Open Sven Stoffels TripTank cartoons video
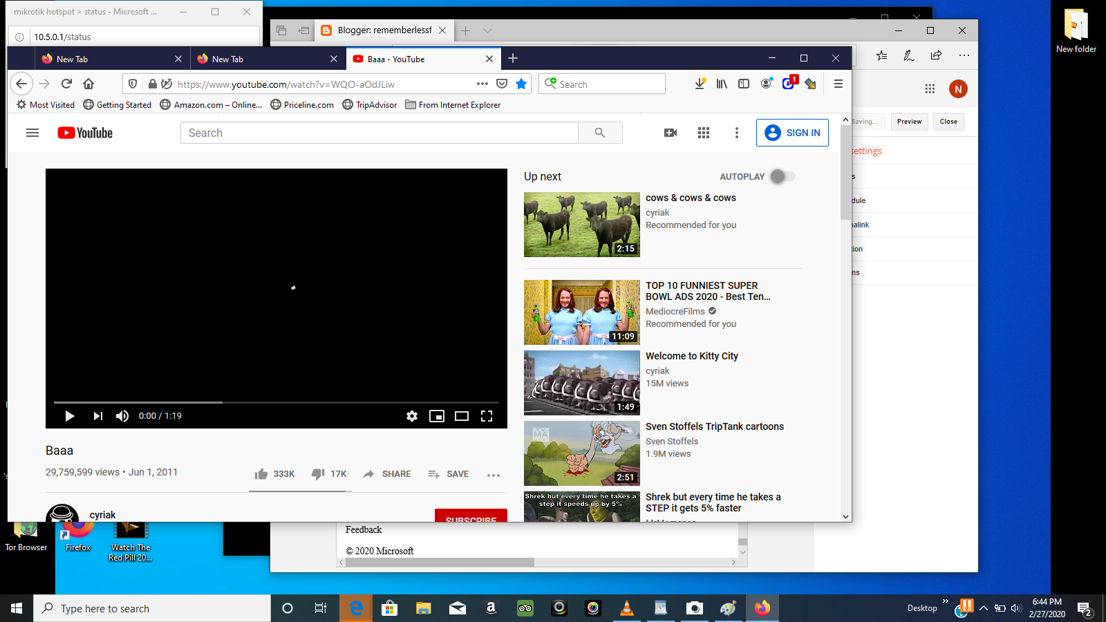This screenshot has width=1106, height=622. 582,453
